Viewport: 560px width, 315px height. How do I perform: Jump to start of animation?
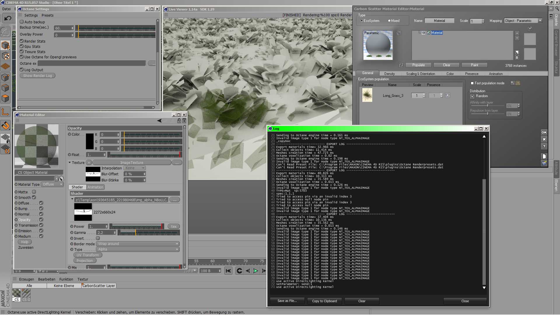pyautogui.click(x=228, y=271)
